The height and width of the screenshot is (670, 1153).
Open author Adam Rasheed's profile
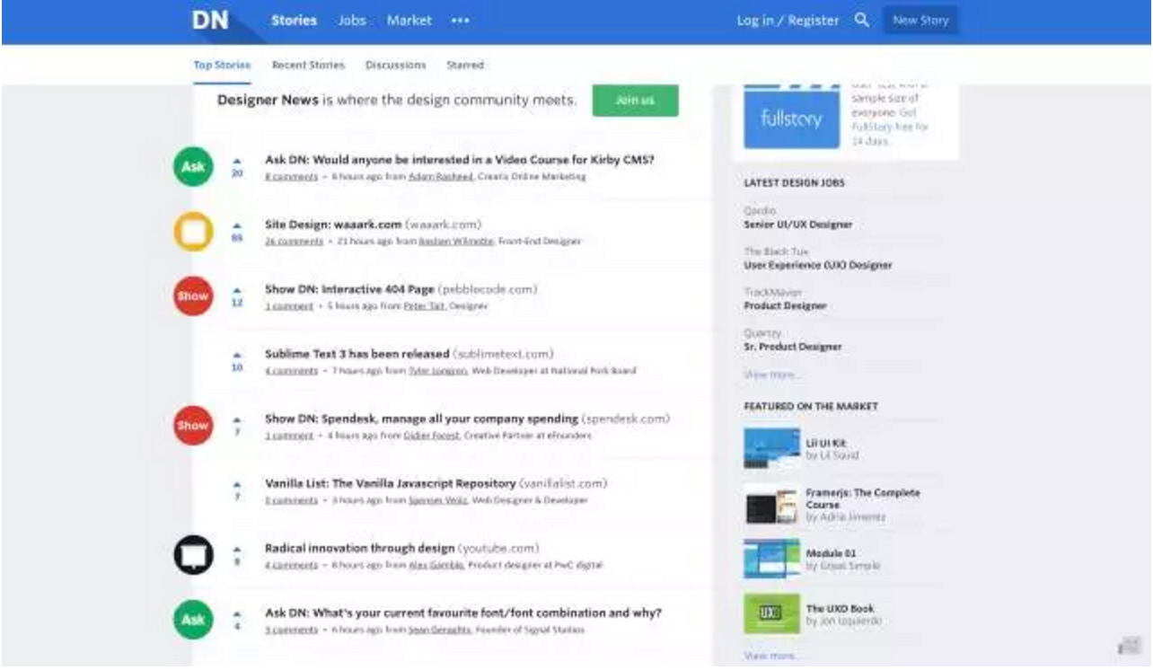click(x=441, y=177)
